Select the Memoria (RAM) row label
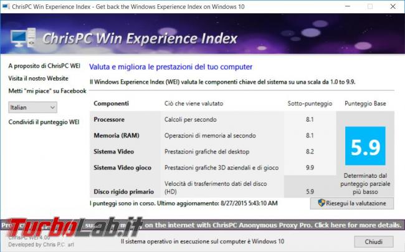Viewport: 405px width, 252px height. pyautogui.click(x=117, y=135)
